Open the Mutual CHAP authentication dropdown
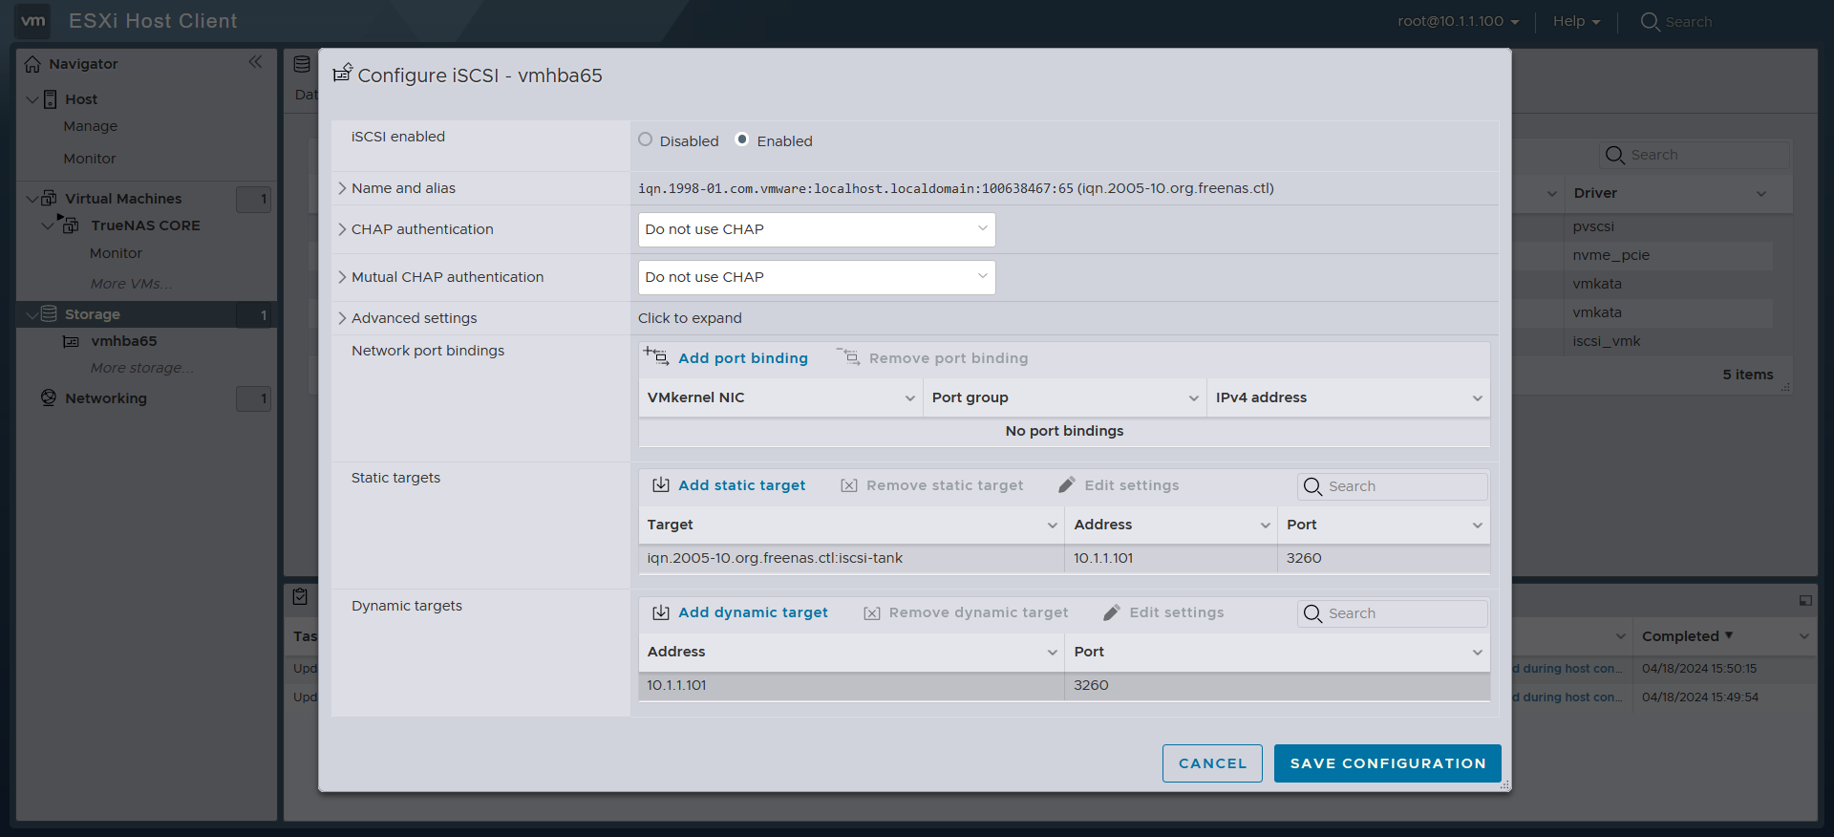1834x837 pixels. [x=817, y=277]
